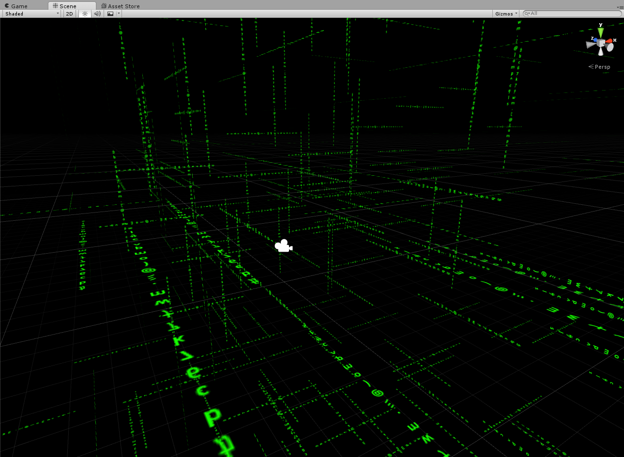
Task: Expand the scene effects dropdown arrow
Action: 119,14
